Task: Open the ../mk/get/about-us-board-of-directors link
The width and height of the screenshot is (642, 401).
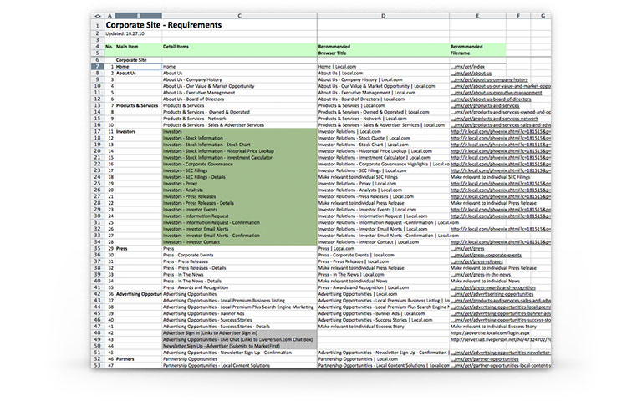Action: [491, 99]
